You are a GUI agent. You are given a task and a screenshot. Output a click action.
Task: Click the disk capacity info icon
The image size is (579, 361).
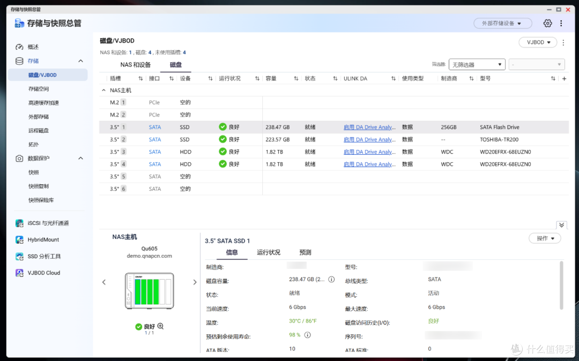(331, 279)
